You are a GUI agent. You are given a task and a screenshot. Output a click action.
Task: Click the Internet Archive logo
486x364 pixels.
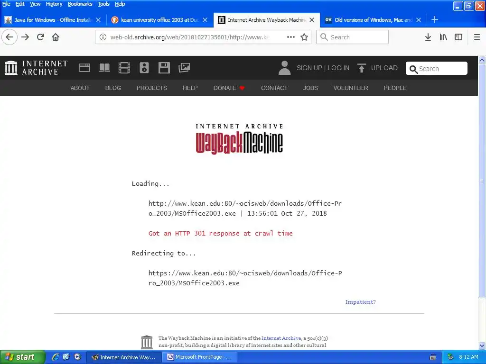click(x=36, y=68)
